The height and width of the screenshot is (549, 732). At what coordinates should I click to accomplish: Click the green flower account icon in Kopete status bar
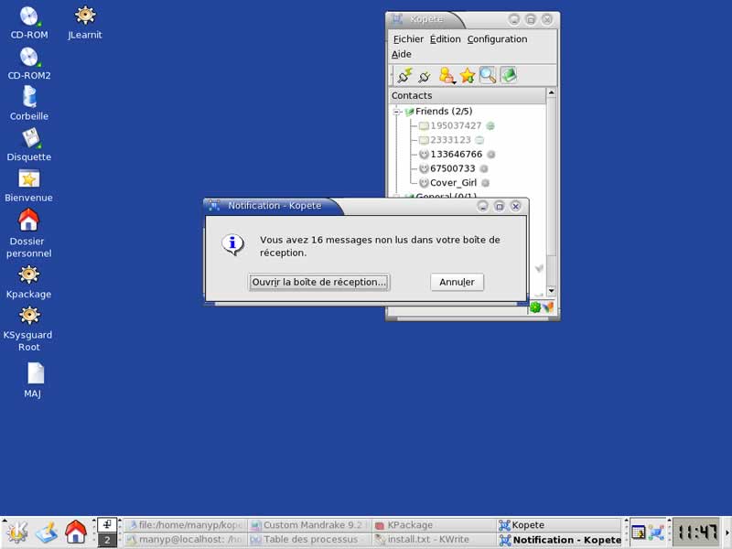[535, 307]
